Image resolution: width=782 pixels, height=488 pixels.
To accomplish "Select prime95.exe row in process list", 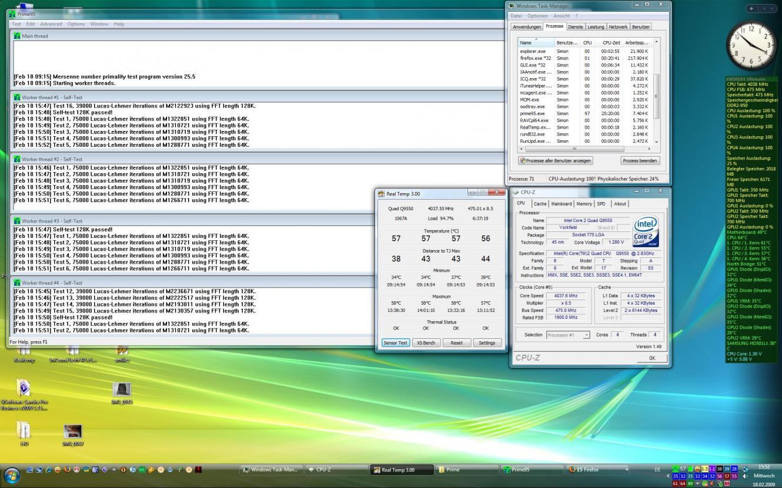I will (x=585, y=114).
